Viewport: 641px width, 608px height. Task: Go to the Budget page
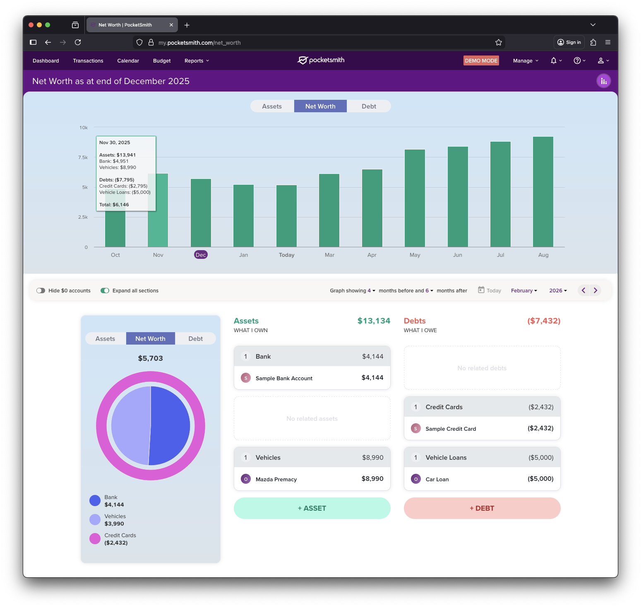coord(162,61)
